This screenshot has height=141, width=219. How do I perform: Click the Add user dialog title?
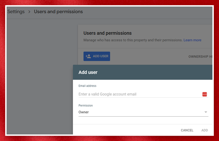click(88, 72)
